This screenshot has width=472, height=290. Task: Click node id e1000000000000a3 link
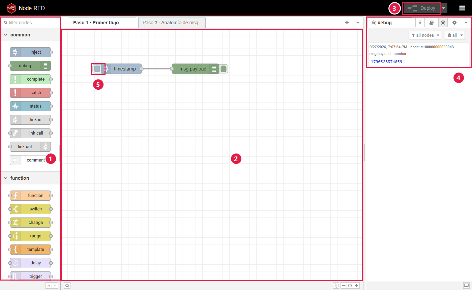coord(432,47)
